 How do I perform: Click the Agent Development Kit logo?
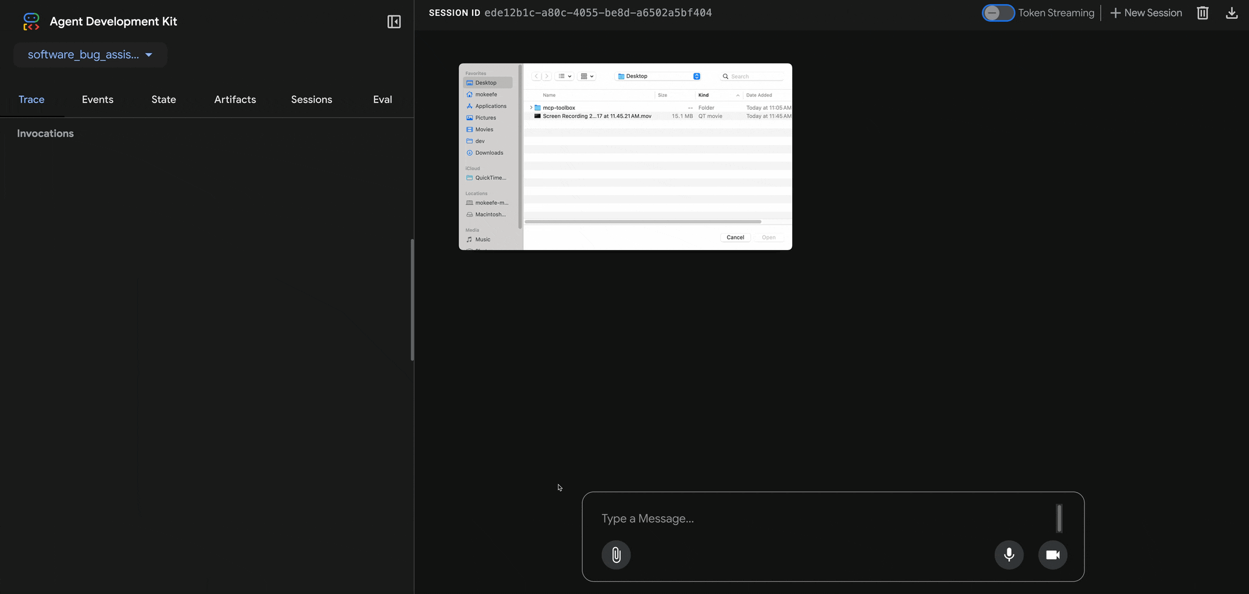tap(31, 22)
